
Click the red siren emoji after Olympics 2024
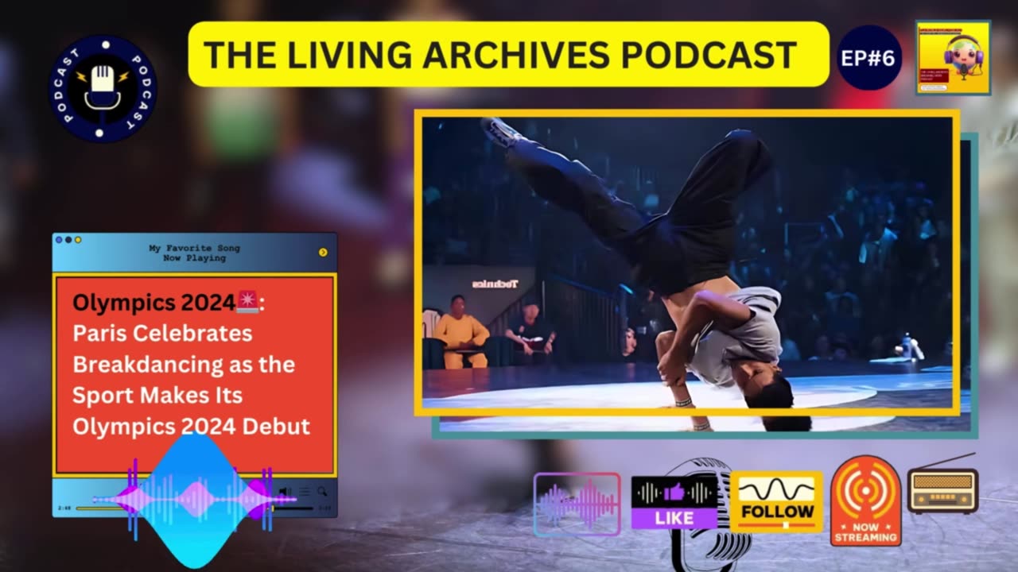pyautogui.click(x=247, y=302)
